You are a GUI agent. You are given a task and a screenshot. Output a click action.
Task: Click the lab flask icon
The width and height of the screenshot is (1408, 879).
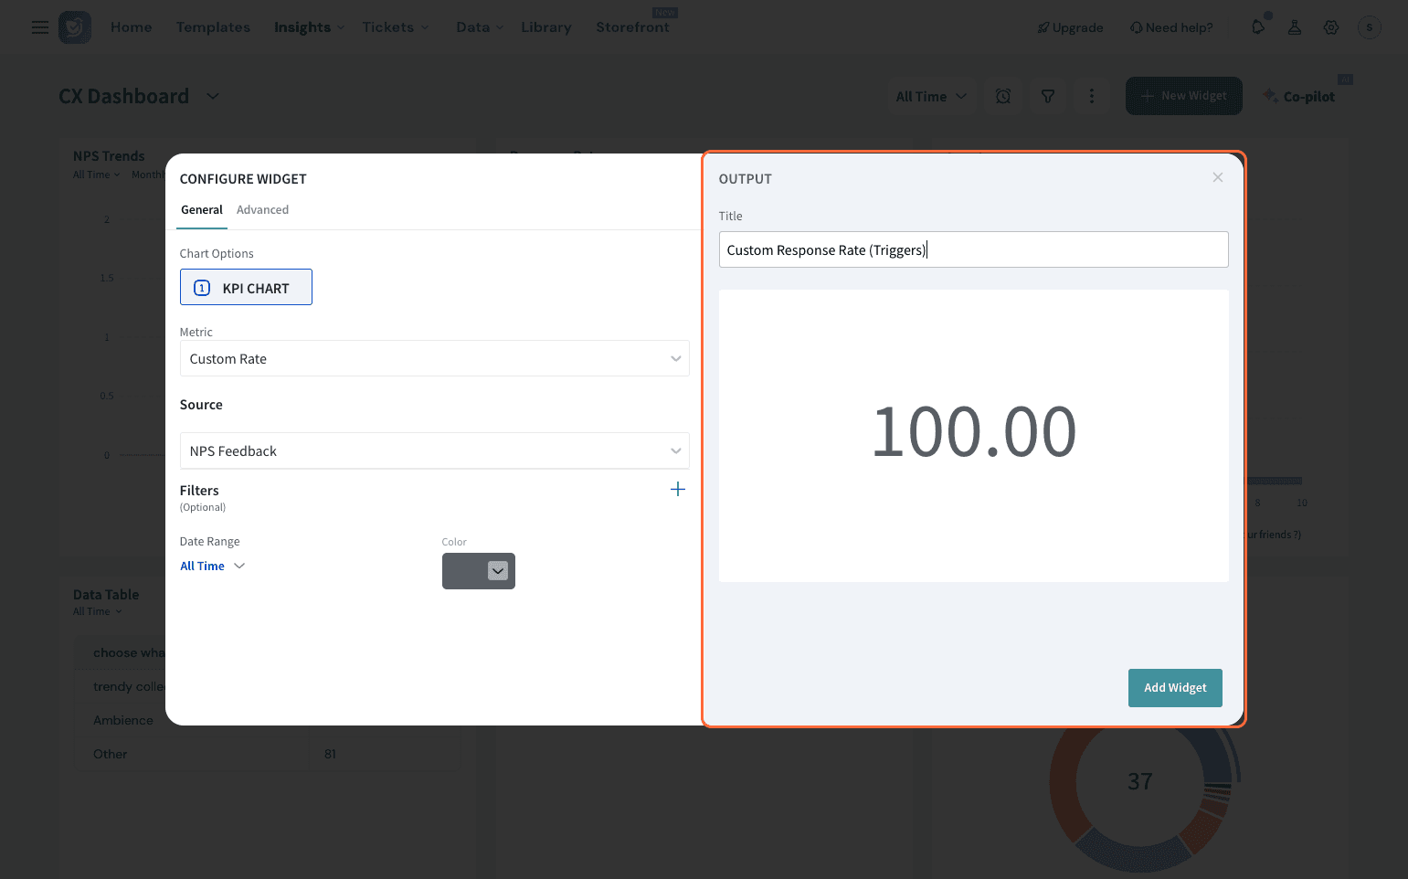1295,27
